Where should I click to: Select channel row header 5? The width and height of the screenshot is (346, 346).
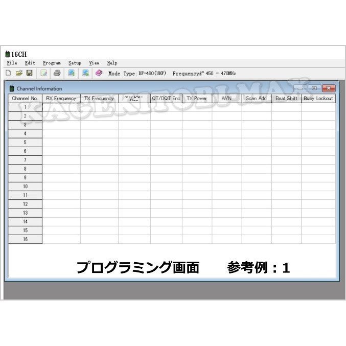(25, 143)
